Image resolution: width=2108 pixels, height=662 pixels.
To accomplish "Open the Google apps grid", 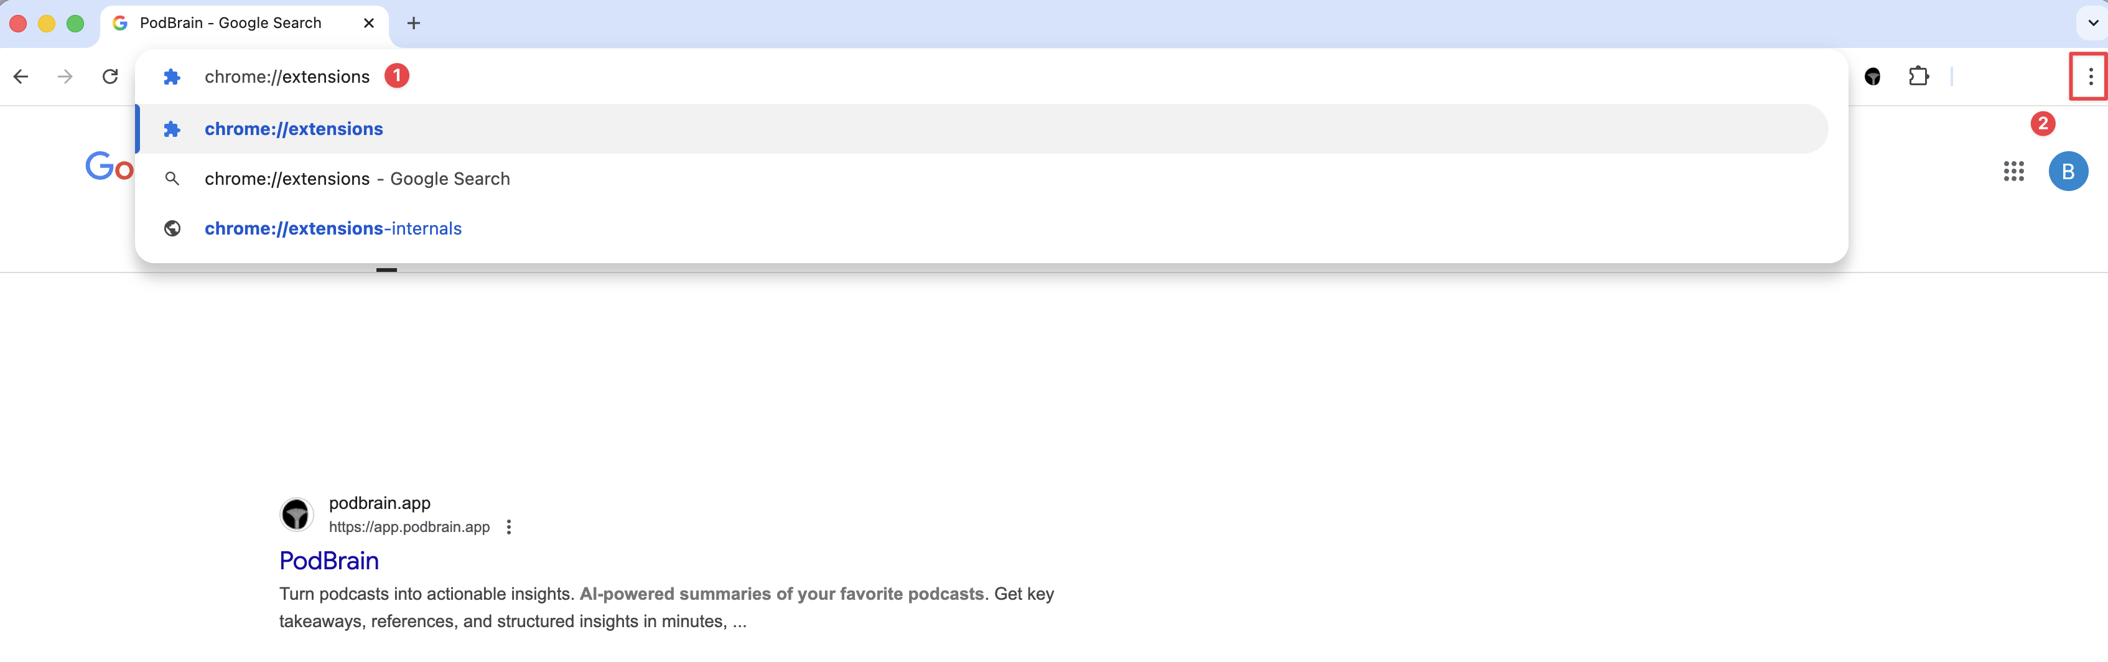I will pos(2013,172).
